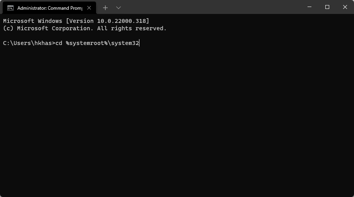Click the cd command word
Viewport: 354px width, 197px height.
coord(59,43)
